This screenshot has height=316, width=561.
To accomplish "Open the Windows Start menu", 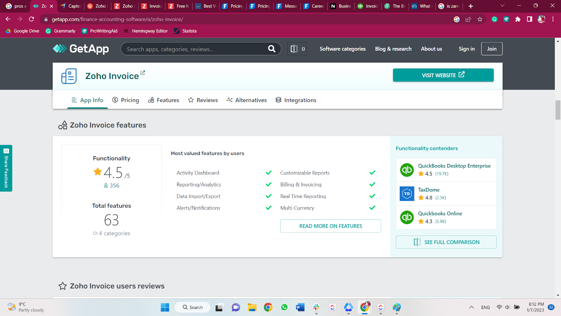I will point(165,307).
